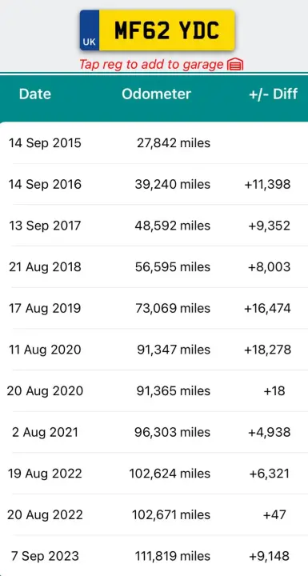Viewport: 308px width, 576px height.
Task: Click the 96,303 miles reading
Action: click(172, 432)
